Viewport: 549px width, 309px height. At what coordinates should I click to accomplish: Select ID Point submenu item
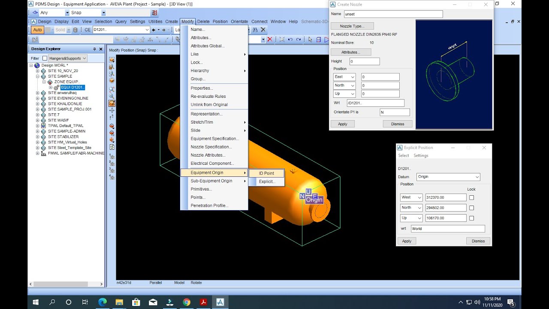pos(266,173)
